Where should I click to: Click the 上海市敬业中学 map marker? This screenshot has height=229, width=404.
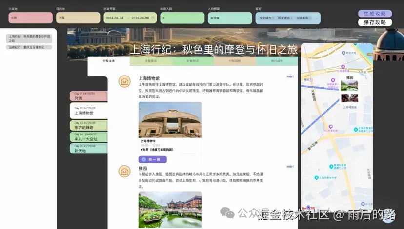316,177
